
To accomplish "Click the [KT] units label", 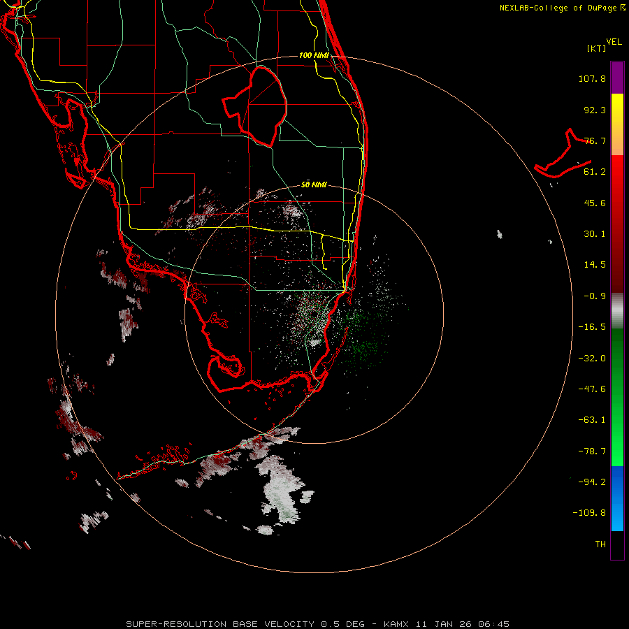I will tap(597, 48).
